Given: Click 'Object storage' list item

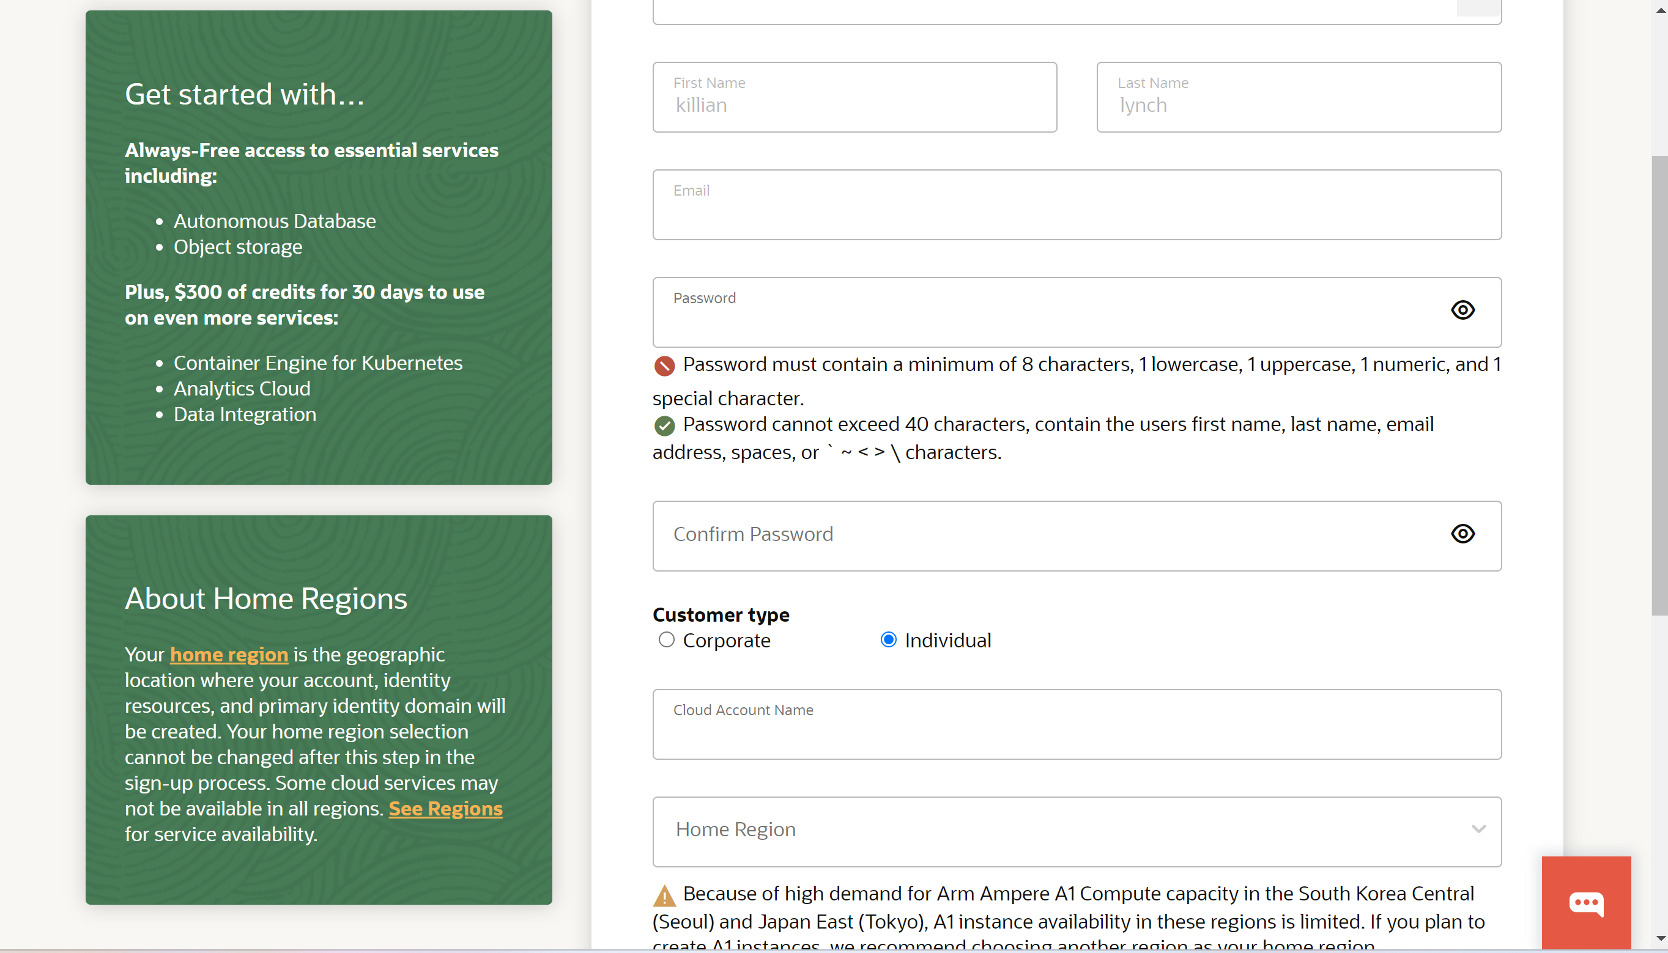Looking at the screenshot, I should coord(238,247).
